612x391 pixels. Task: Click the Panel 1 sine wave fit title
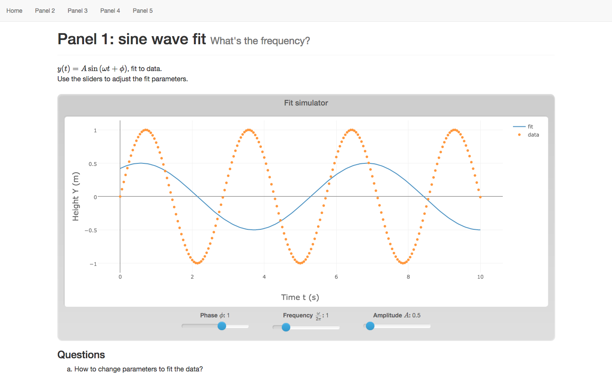pos(132,39)
